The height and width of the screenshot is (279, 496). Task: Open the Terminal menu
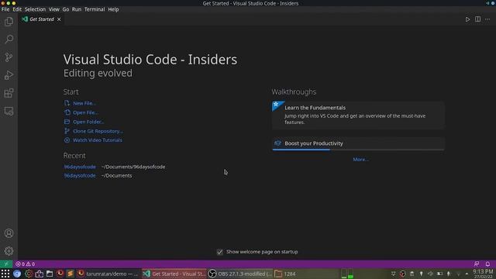tap(95, 9)
